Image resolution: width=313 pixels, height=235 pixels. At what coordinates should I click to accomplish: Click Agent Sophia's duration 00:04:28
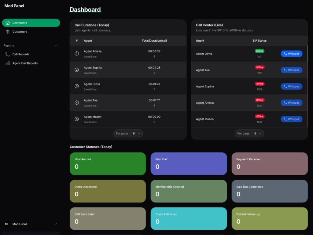coord(154,68)
